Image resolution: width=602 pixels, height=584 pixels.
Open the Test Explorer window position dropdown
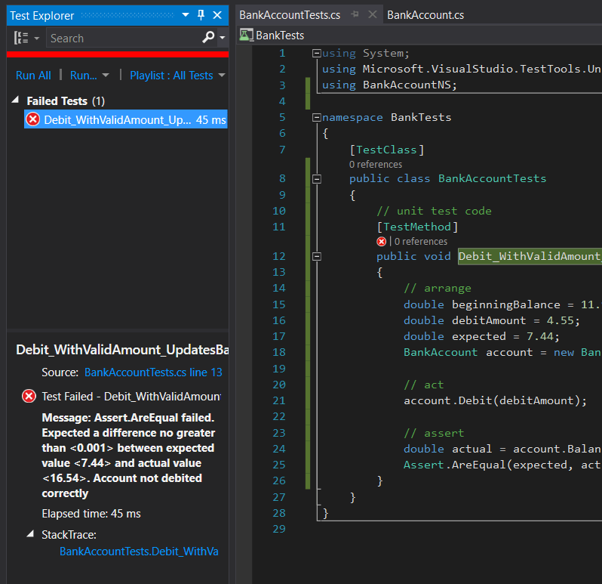click(x=186, y=15)
